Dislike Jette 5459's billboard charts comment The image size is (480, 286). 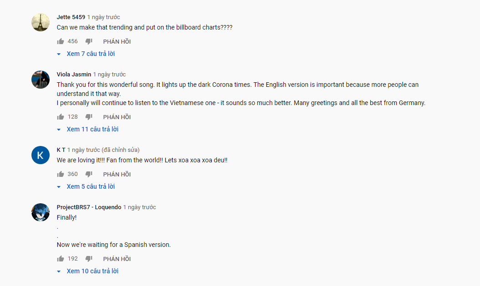[89, 41]
